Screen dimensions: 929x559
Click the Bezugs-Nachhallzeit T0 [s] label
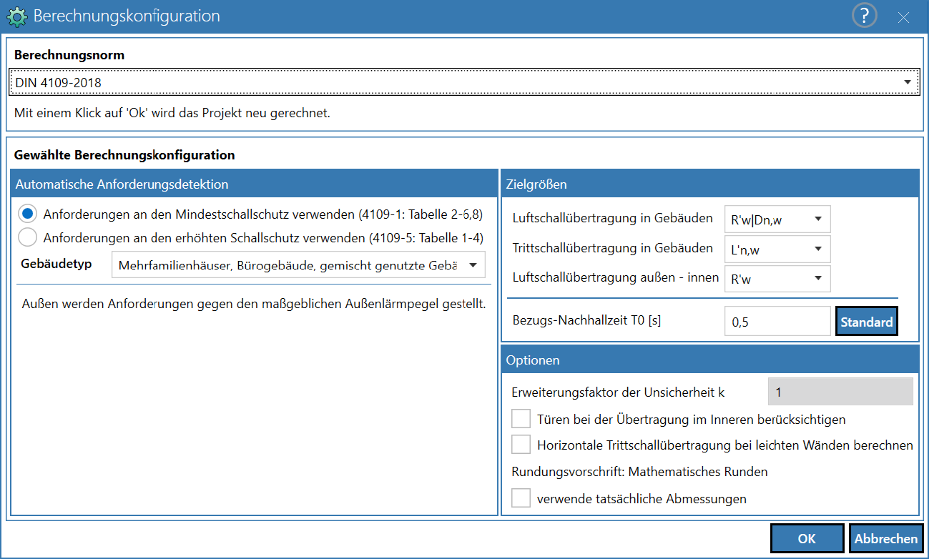(587, 321)
